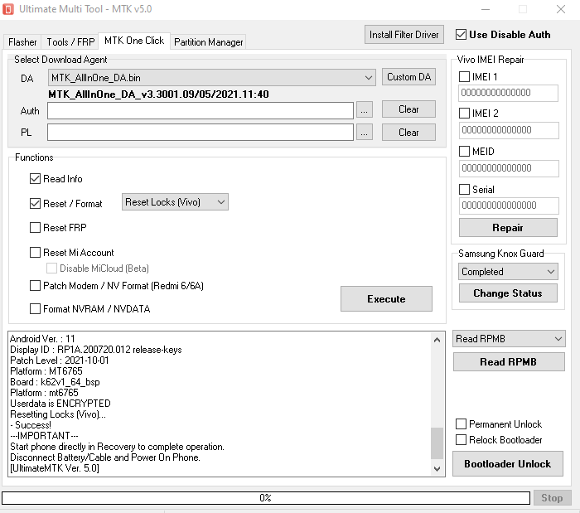Select the MTK One Click tab

pyautogui.click(x=134, y=41)
